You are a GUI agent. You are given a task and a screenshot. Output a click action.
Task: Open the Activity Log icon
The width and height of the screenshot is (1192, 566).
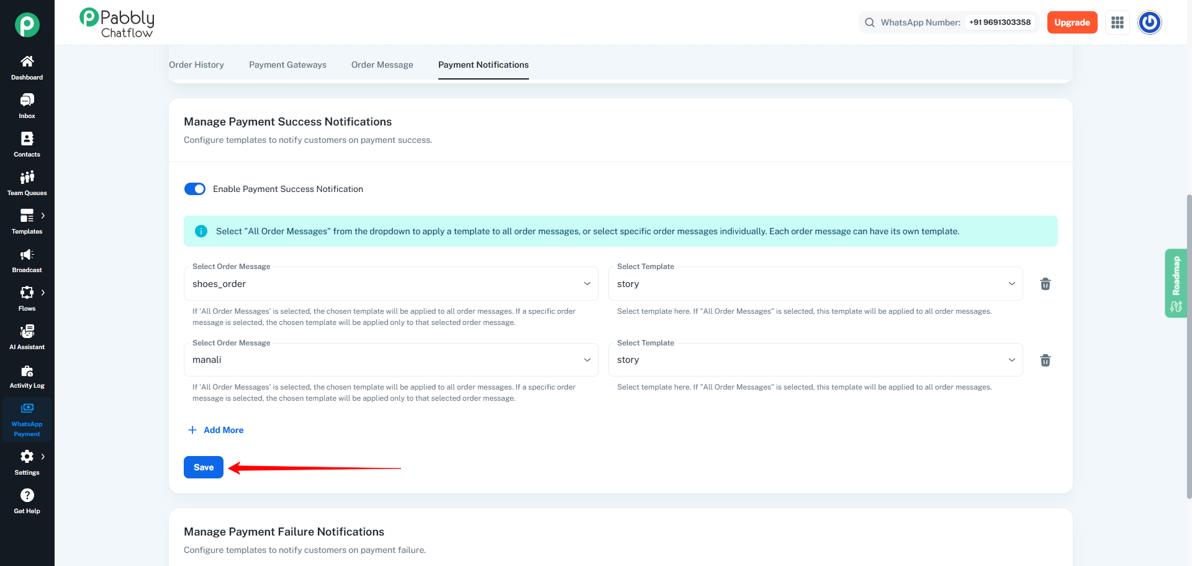tap(27, 371)
